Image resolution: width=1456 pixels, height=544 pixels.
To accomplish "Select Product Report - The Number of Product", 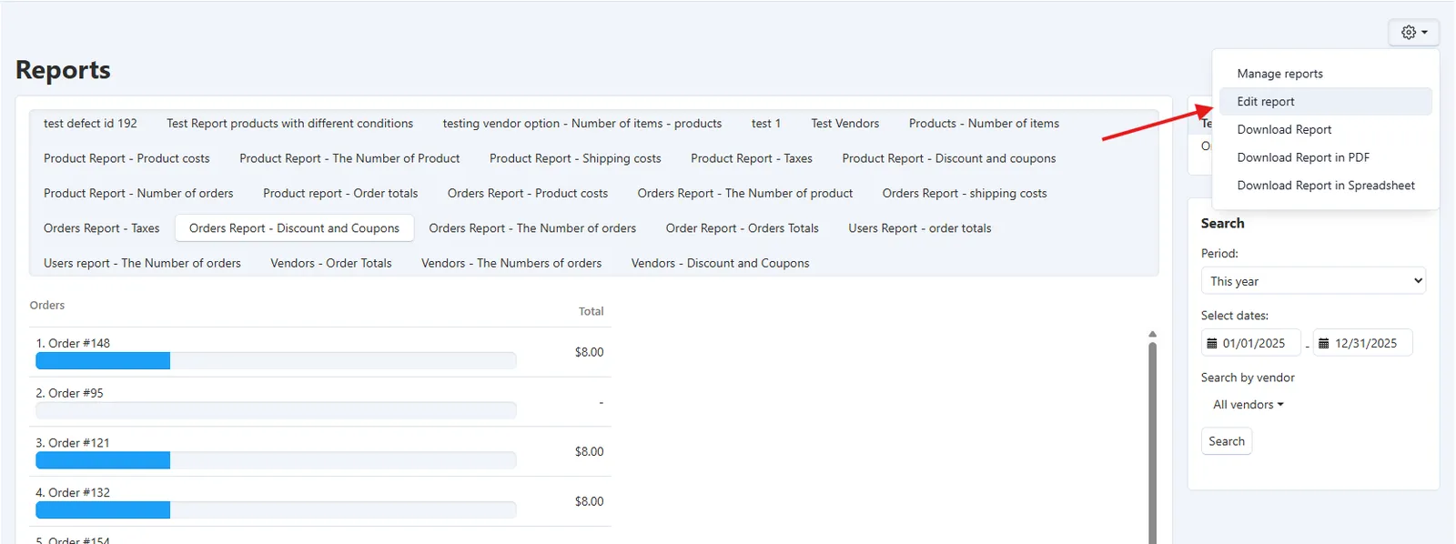I will pos(349,158).
